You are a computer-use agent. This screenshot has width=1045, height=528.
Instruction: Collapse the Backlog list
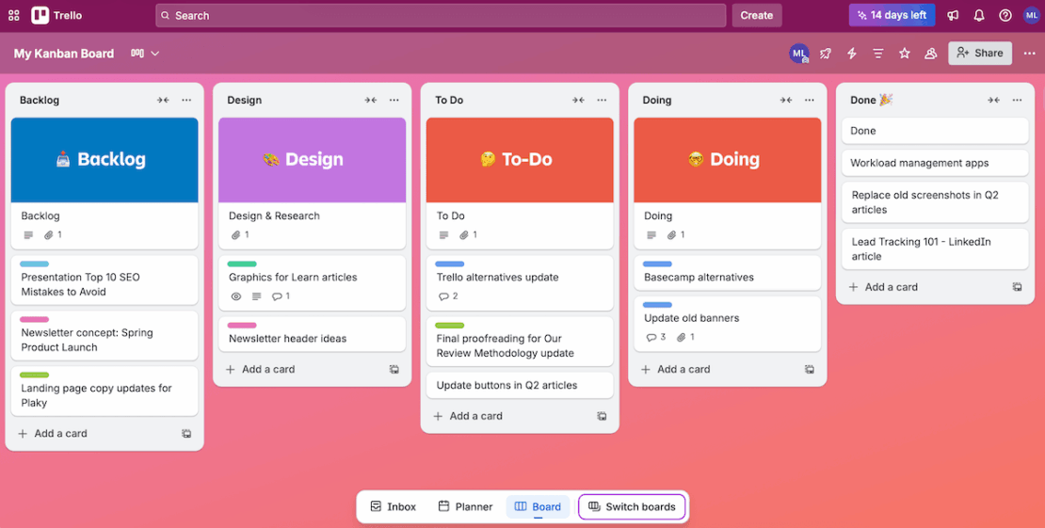coord(163,100)
